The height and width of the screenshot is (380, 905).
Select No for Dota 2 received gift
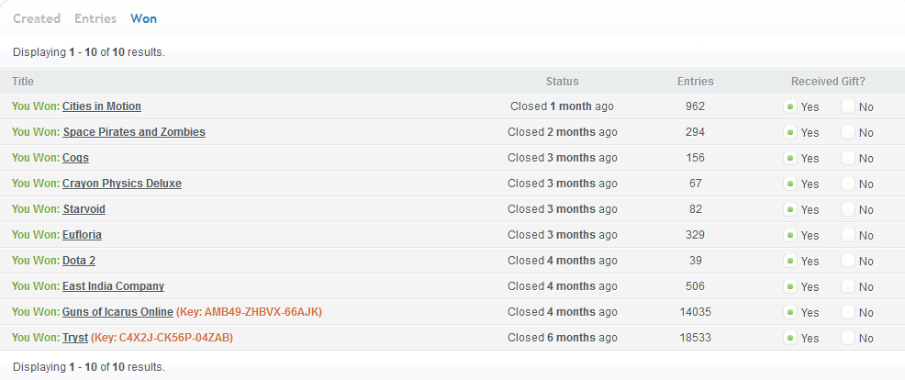[x=848, y=261]
